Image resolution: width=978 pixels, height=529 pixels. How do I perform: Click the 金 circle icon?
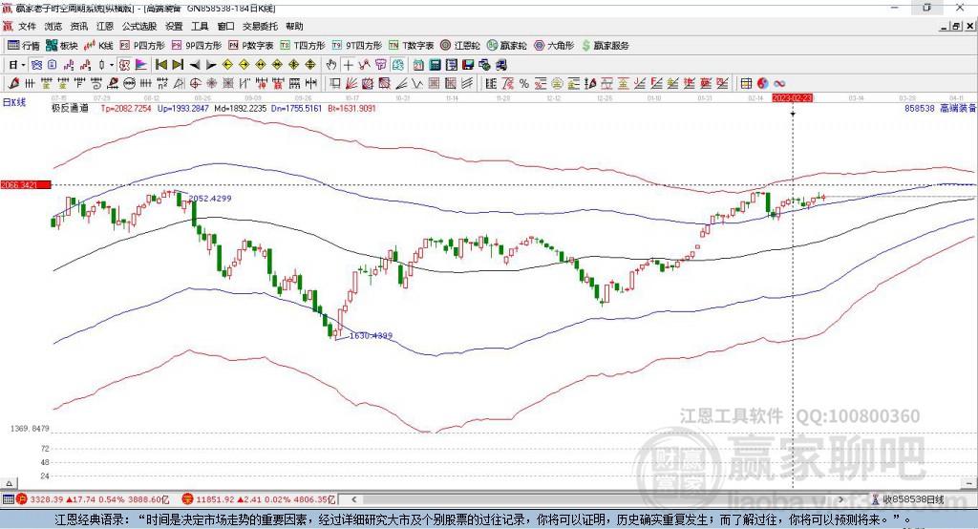557,83
